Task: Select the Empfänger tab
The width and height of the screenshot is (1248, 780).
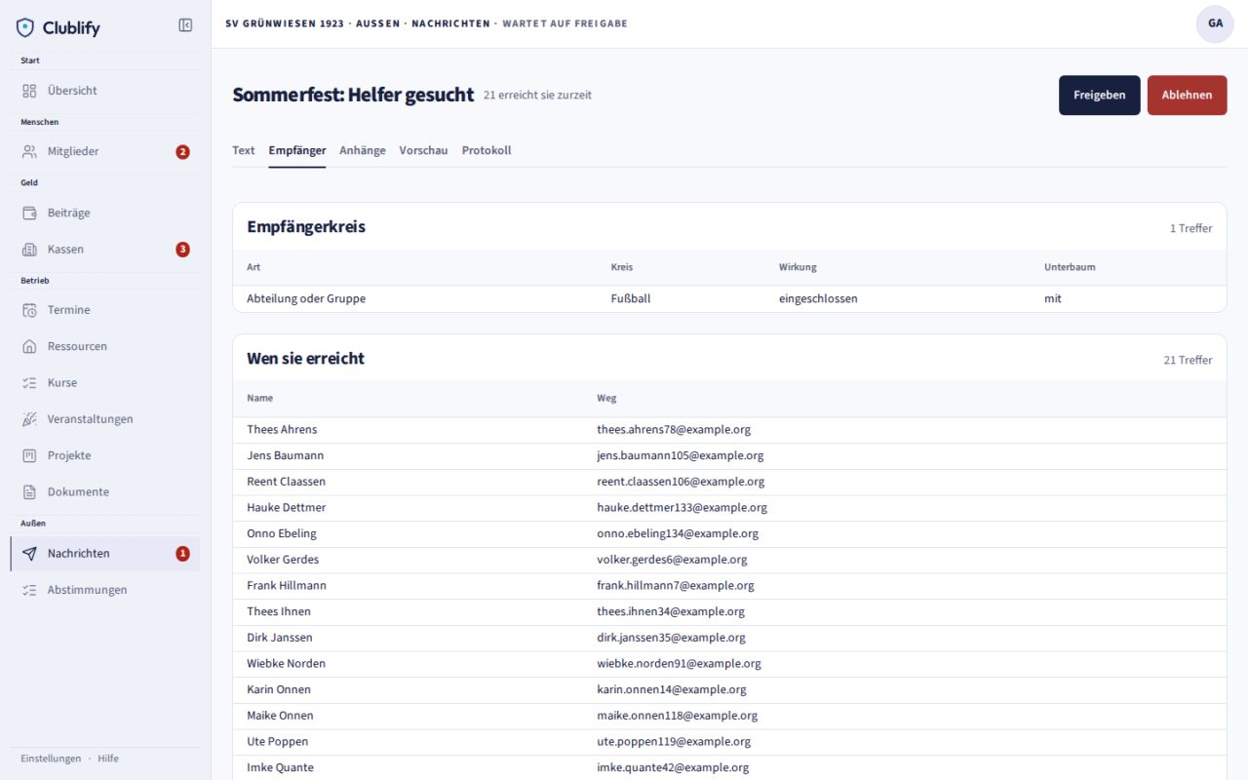Action: click(297, 150)
